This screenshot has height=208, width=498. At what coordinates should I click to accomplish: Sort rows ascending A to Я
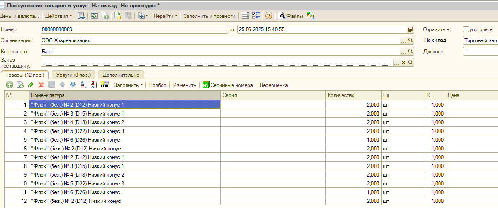click(83, 85)
